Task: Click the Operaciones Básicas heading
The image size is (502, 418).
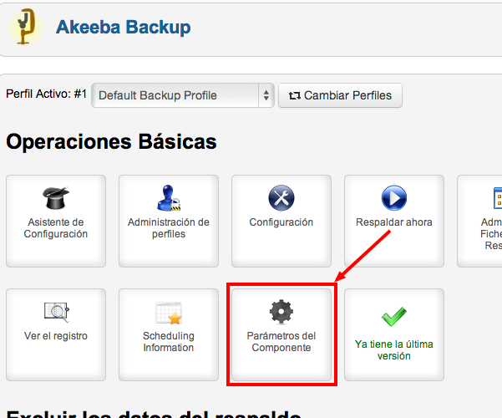Action: tap(111, 141)
